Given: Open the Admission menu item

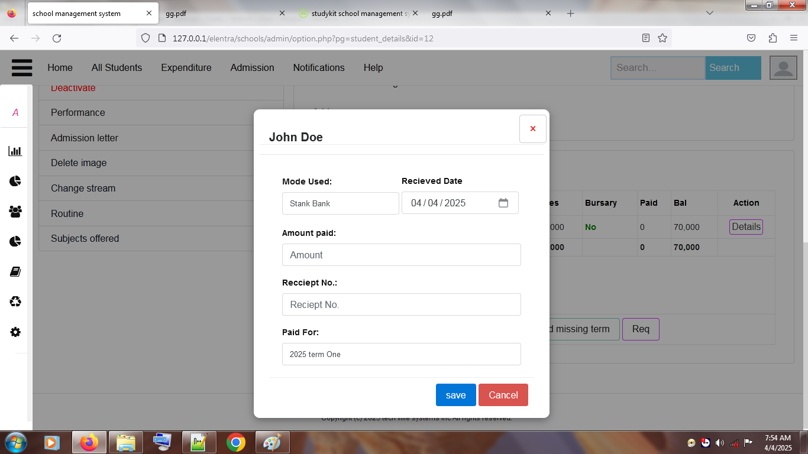Looking at the screenshot, I should click(252, 67).
